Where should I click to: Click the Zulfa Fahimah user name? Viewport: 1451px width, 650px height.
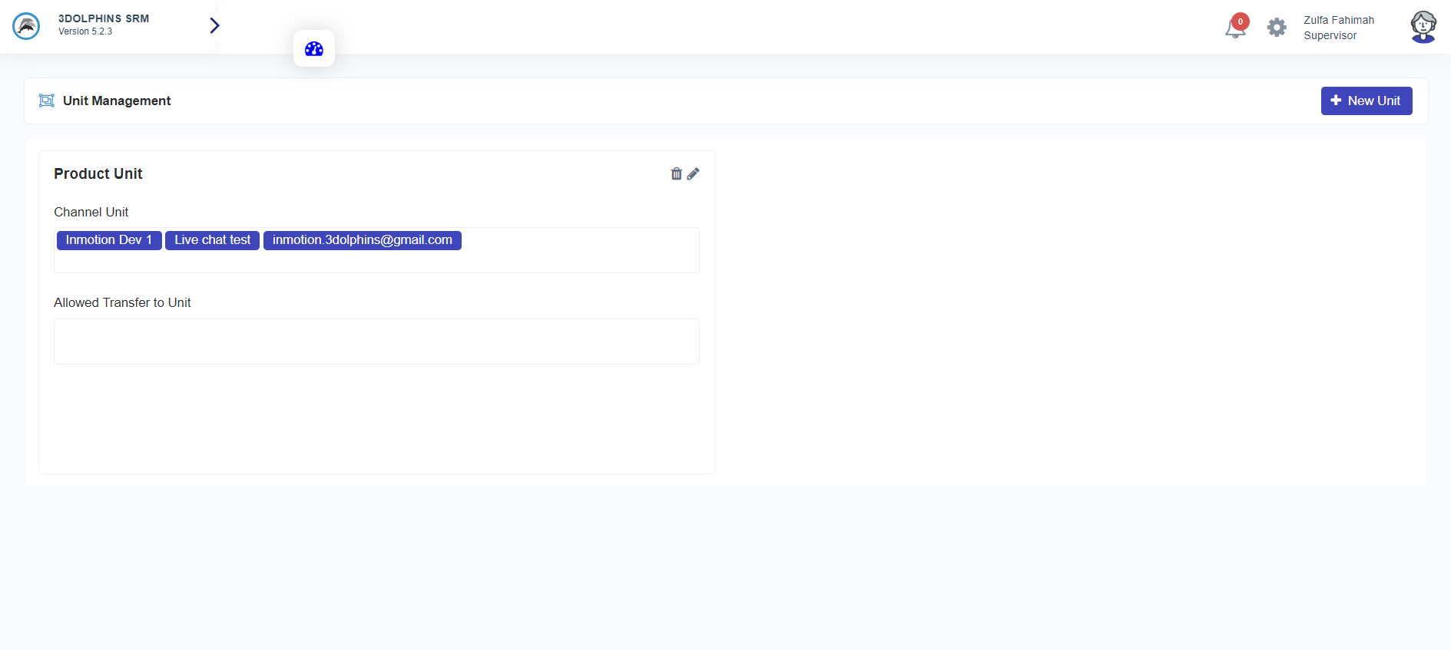pos(1338,20)
